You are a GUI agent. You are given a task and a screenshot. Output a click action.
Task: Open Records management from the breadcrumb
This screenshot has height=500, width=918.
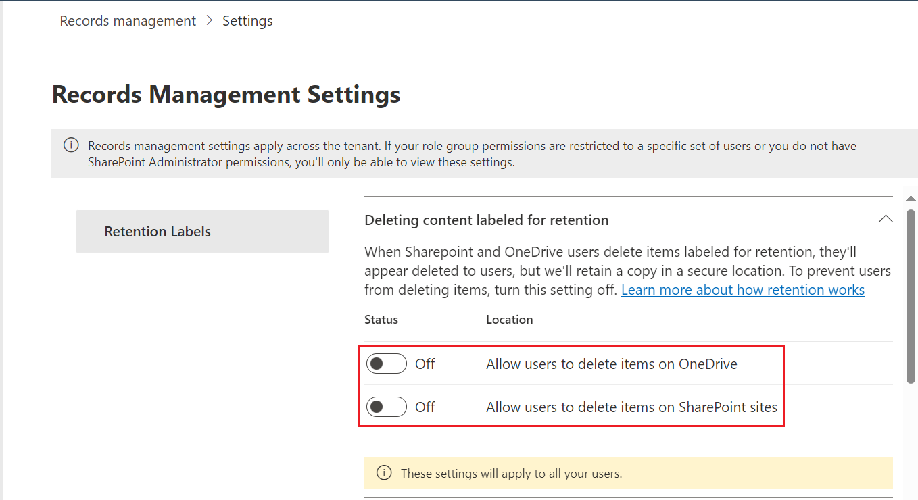tap(127, 21)
